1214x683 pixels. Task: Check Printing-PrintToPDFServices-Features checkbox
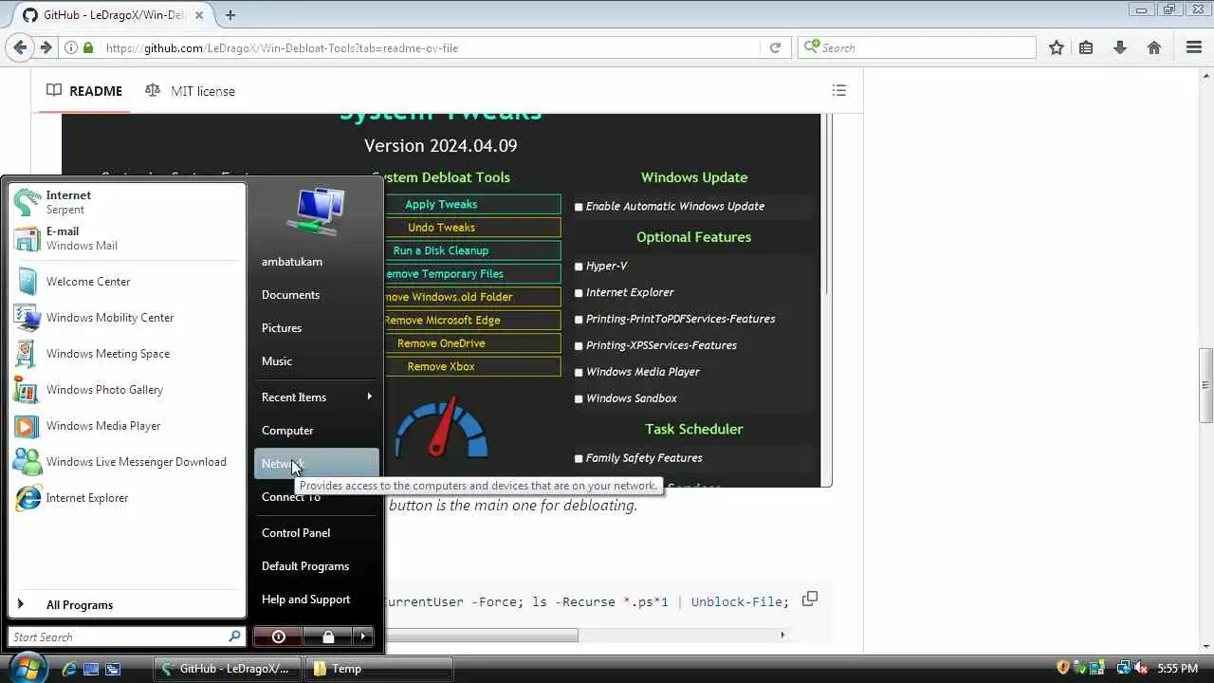[579, 320]
